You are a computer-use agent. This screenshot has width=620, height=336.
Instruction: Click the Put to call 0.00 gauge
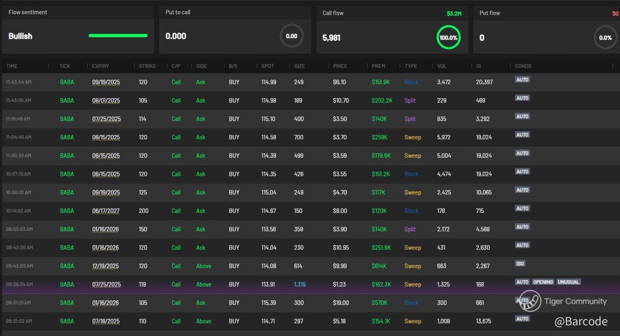point(291,36)
